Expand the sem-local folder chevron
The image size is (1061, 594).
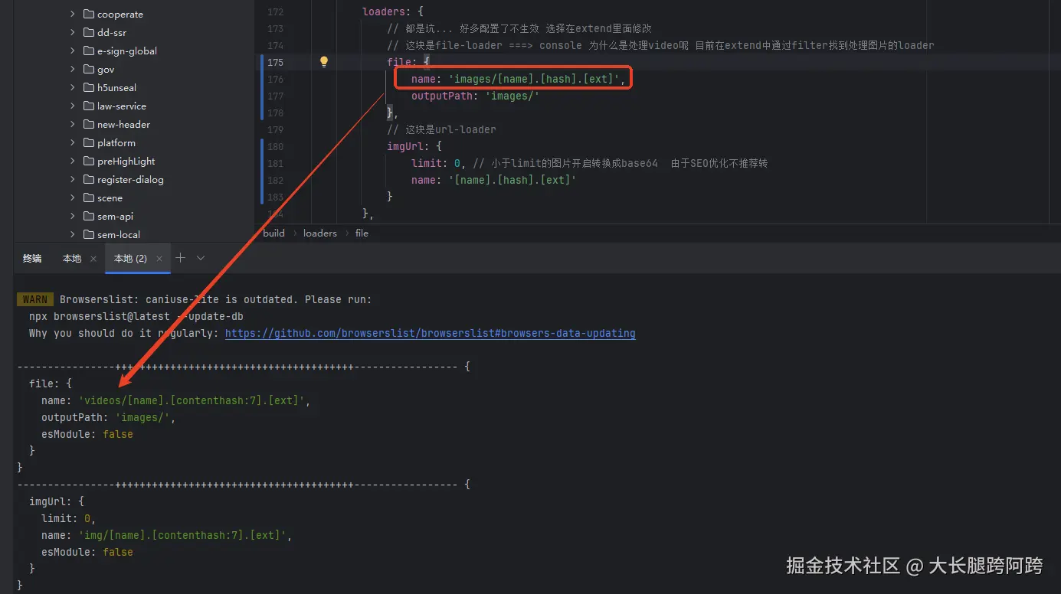pyautogui.click(x=73, y=234)
